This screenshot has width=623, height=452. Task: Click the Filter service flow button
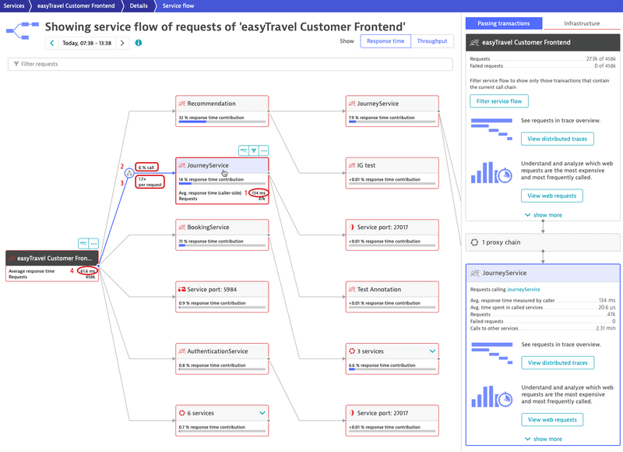pos(499,101)
